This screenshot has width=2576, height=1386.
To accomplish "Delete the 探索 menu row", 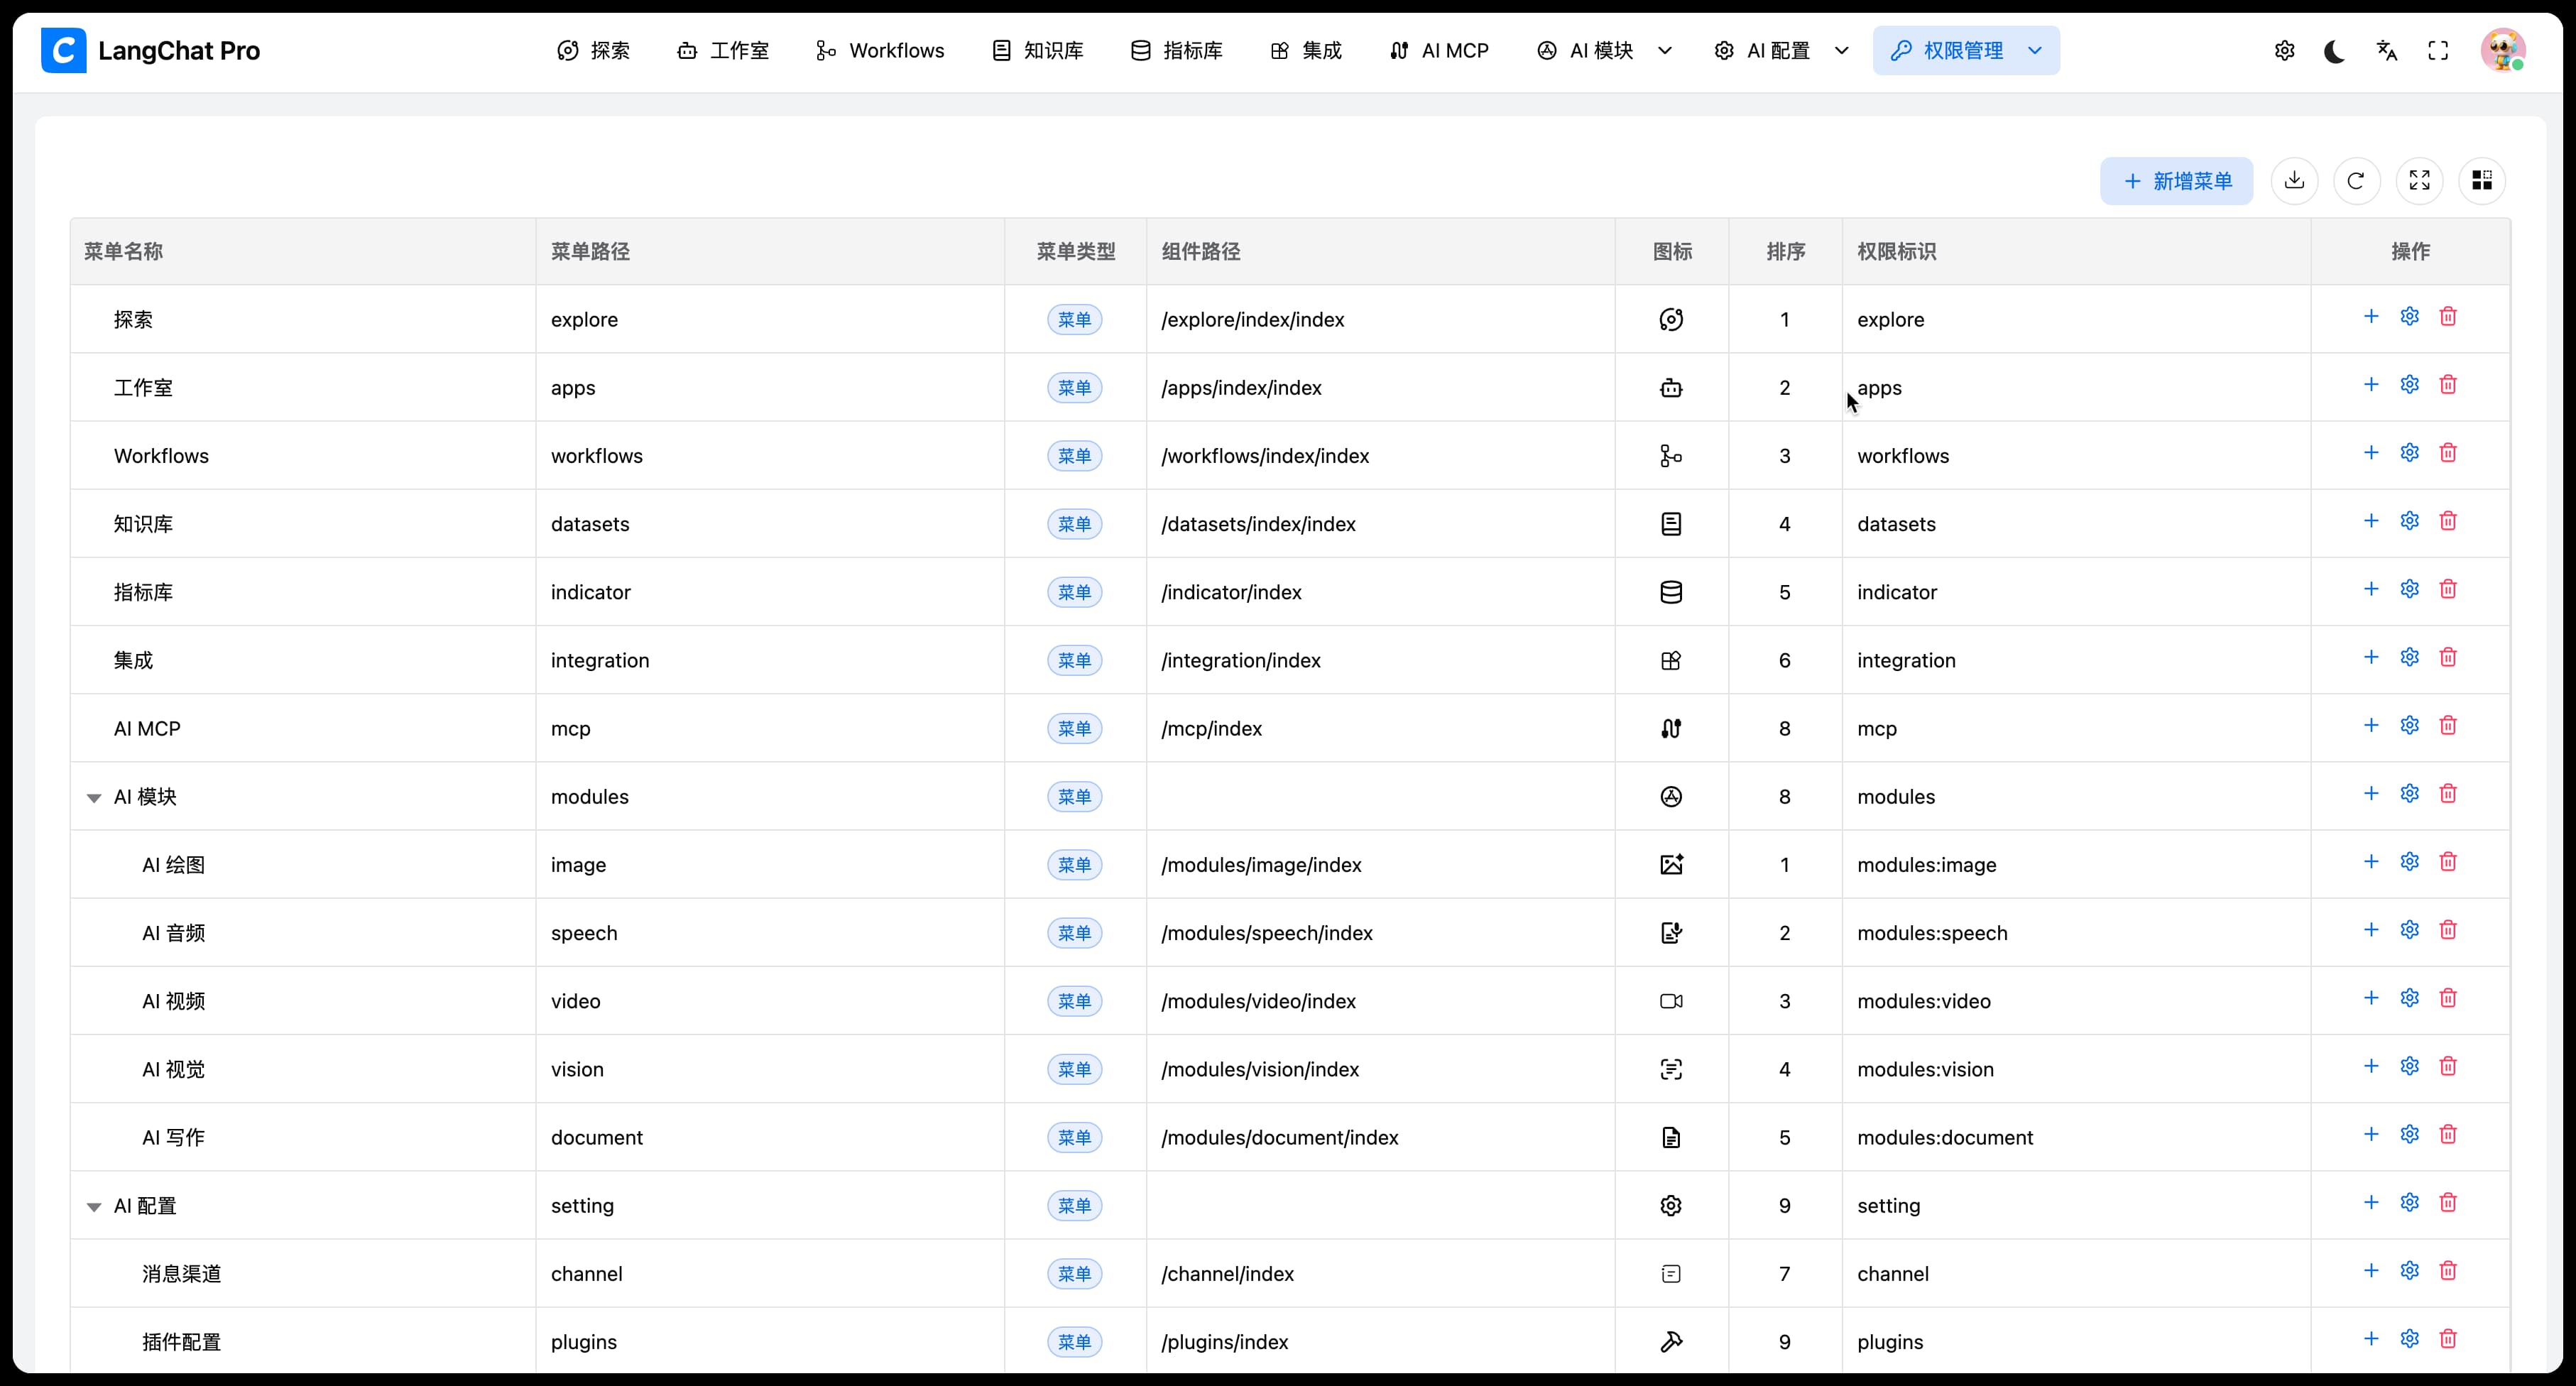I will (2448, 317).
